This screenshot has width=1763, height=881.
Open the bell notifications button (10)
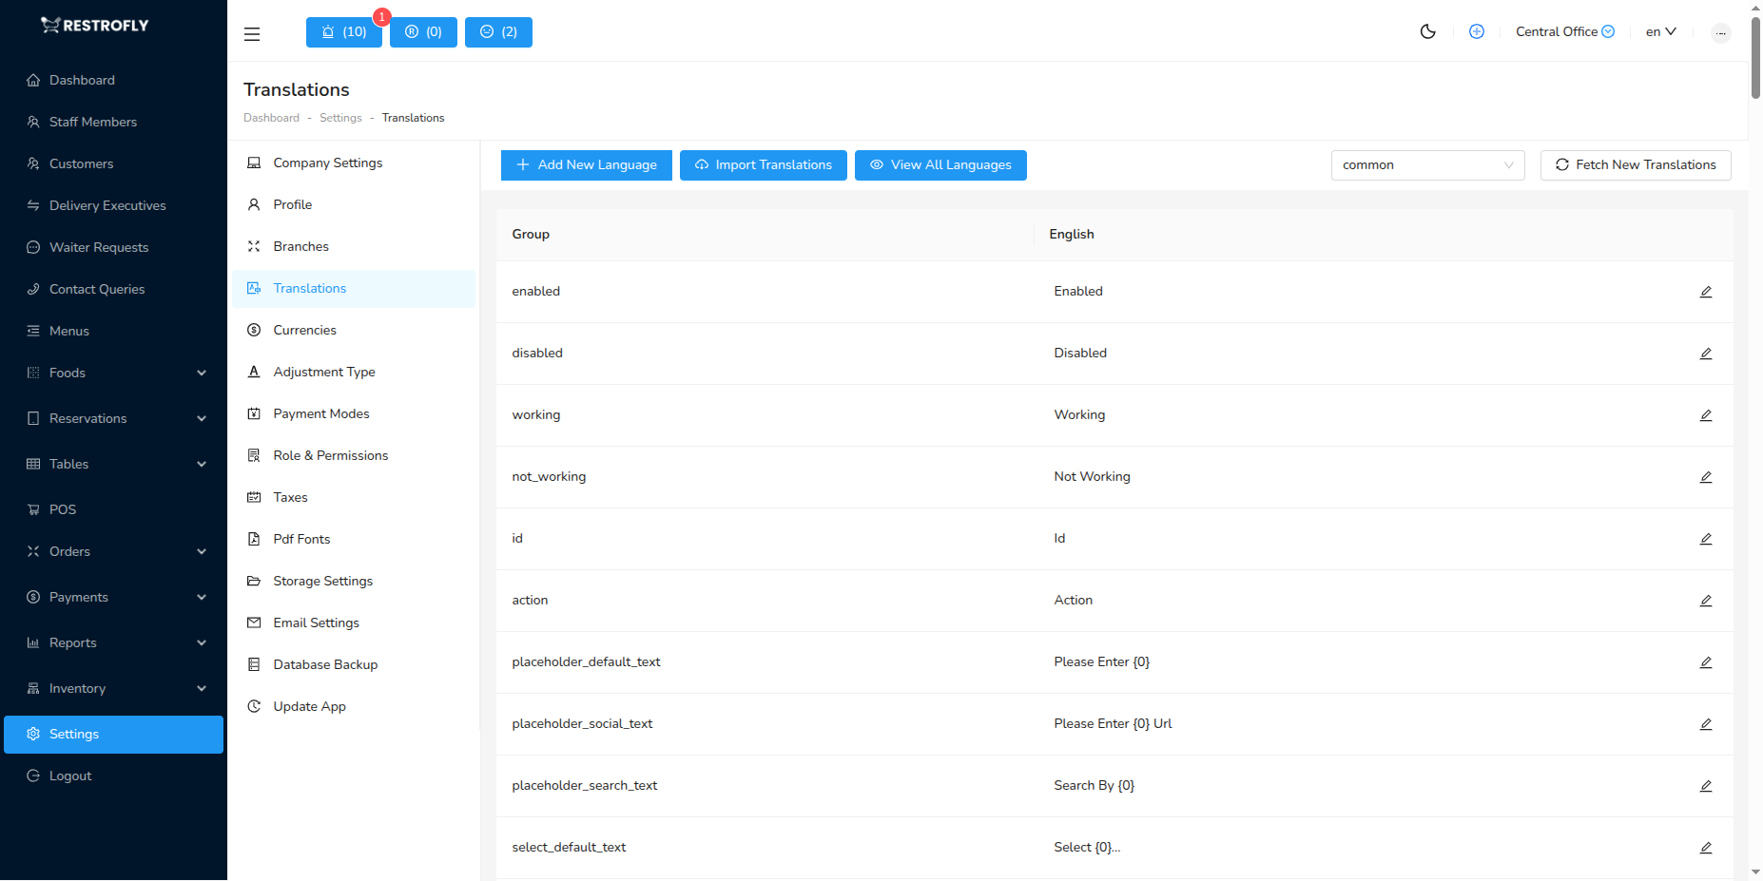tap(343, 32)
